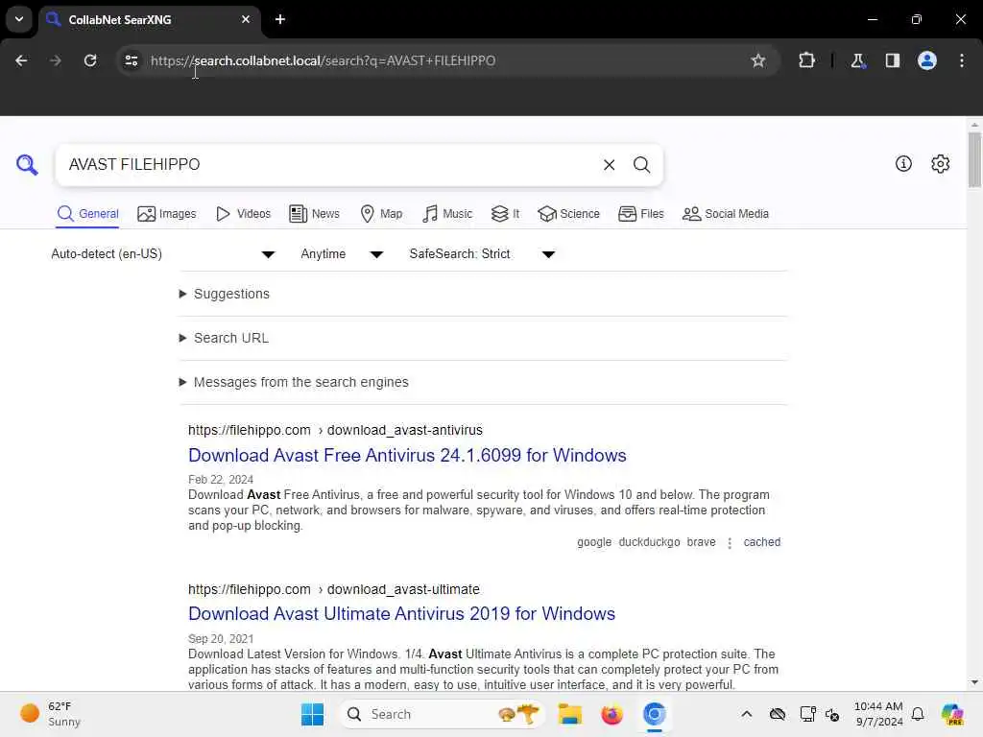Select the General category tab
Screen dimensions: 983x737
87,214
